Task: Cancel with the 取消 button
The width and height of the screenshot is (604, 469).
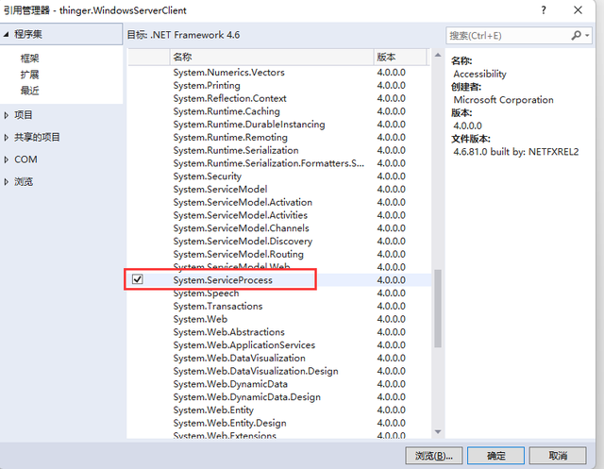Action: (x=558, y=456)
